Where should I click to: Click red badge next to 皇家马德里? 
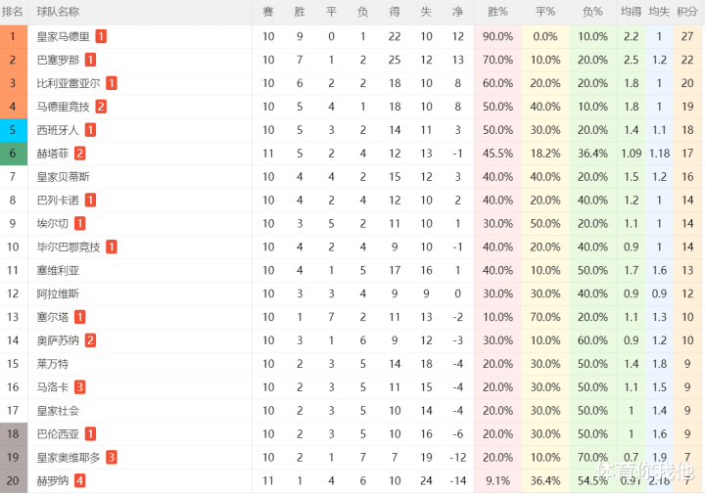pos(101,36)
